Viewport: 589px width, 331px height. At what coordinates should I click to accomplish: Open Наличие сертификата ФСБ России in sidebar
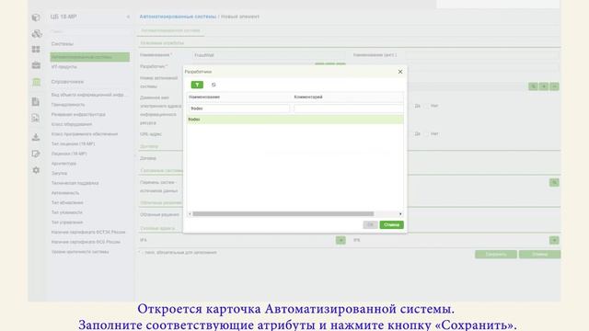[x=86, y=242]
